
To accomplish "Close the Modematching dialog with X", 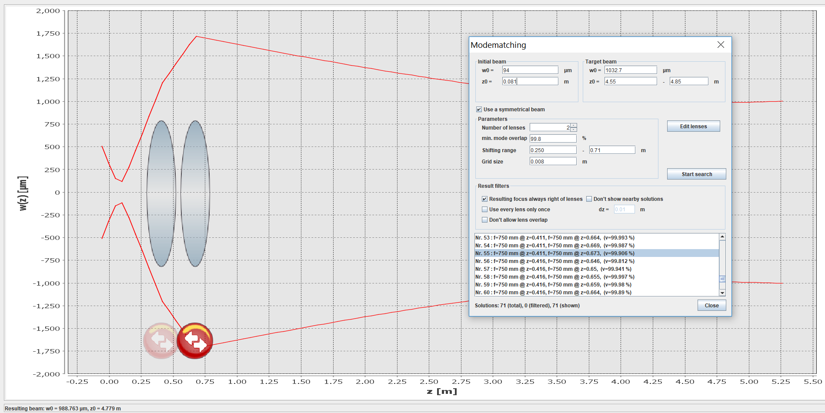I will tap(721, 45).
